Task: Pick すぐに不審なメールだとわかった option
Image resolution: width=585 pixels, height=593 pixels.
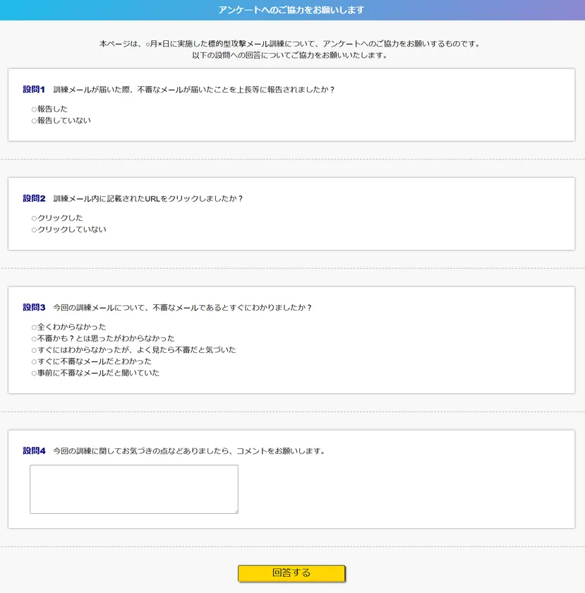Action: tap(34, 362)
